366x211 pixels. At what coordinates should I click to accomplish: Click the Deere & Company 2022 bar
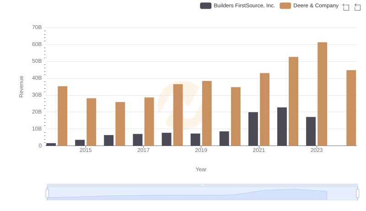[293, 101]
